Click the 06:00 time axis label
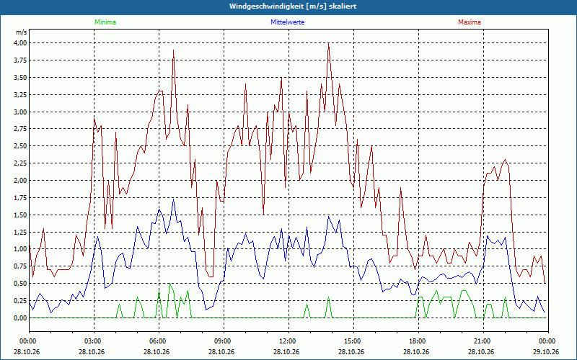The image size is (577, 360). [159, 341]
